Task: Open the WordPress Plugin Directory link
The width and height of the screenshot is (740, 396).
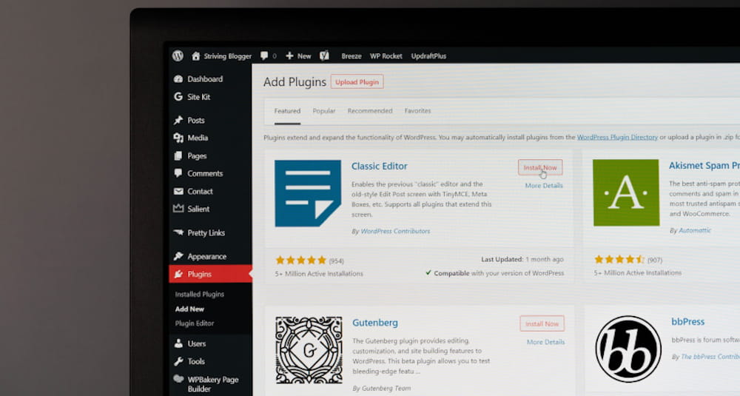Action: coord(616,137)
